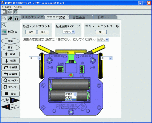Open the left wheel +3 dropdown
Viewport: 152px width, 123px height.
pyautogui.click(x=39, y=58)
